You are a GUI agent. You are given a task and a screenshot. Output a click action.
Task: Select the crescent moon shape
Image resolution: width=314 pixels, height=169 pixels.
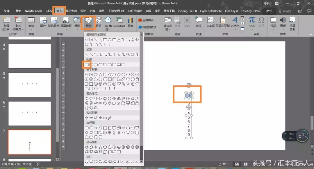[x=133, y=84]
